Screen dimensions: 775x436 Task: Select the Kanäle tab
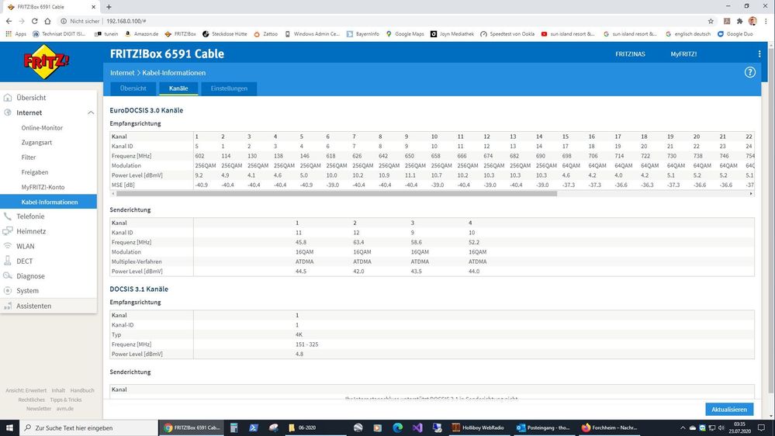click(x=178, y=88)
